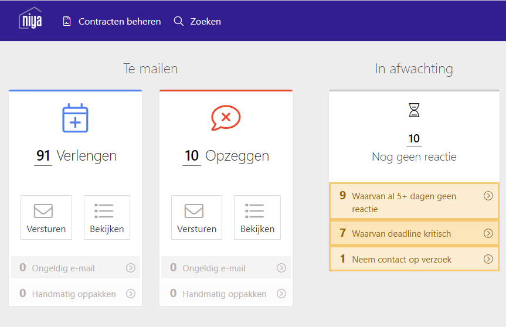Click the niya house logo
This screenshot has height=327, width=506.
click(x=30, y=18)
